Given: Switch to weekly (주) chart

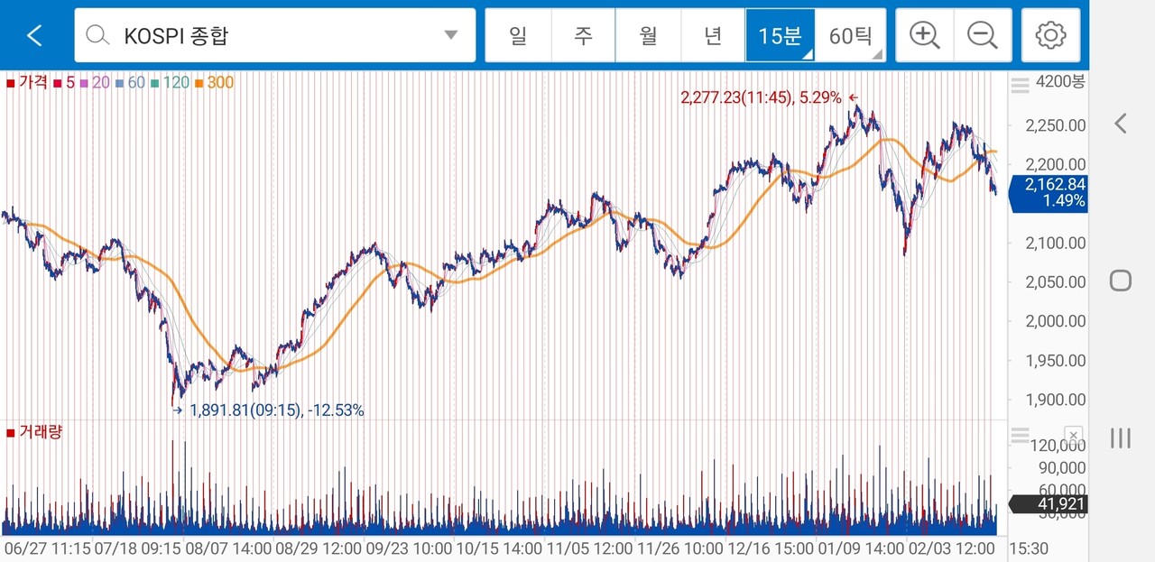Looking at the screenshot, I should pos(583,35).
